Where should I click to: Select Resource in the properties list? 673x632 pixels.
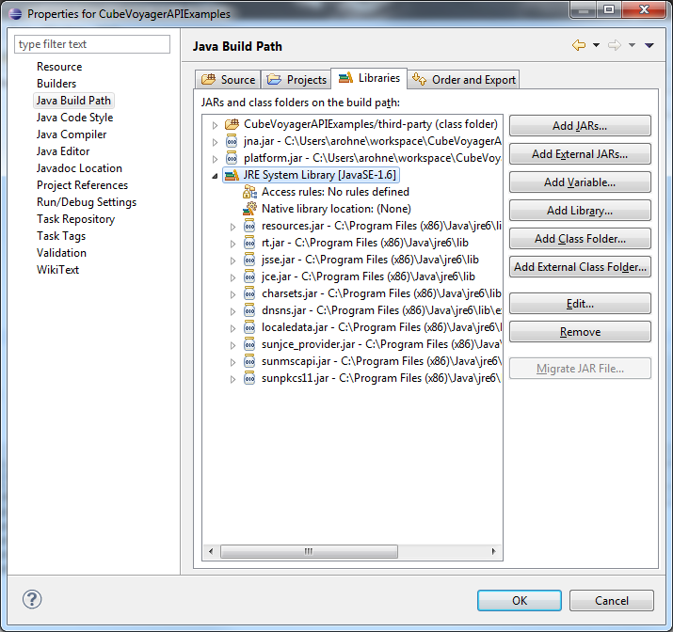click(x=59, y=67)
